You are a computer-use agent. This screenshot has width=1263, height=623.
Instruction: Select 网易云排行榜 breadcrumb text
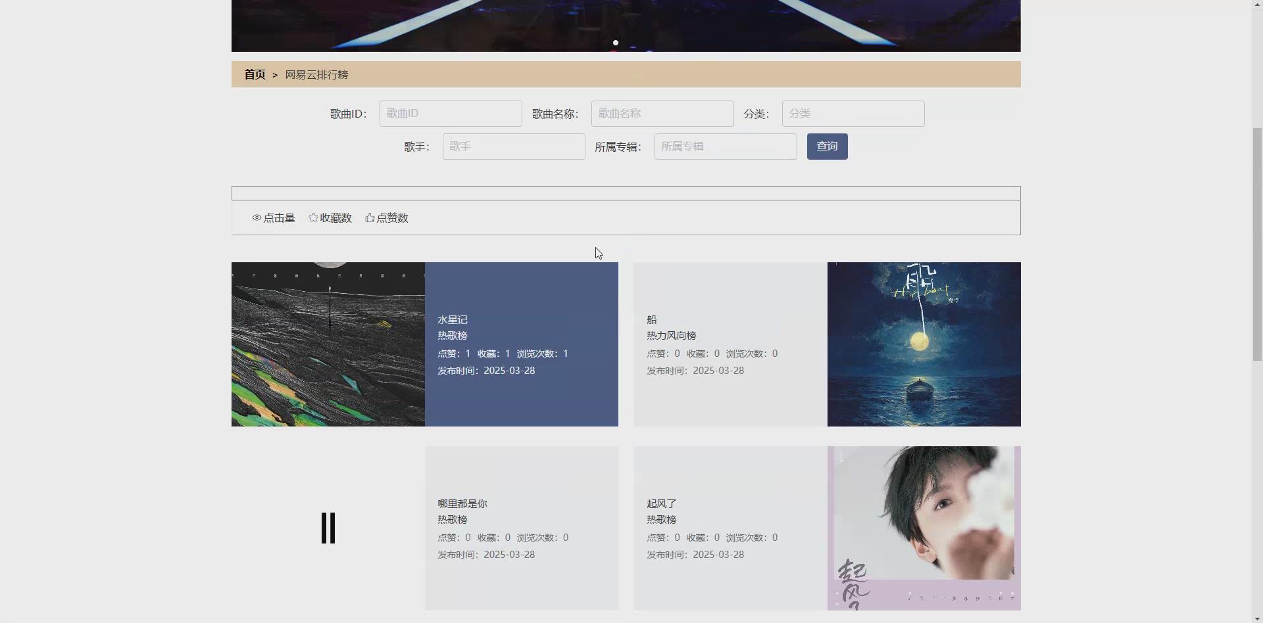[x=316, y=74]
